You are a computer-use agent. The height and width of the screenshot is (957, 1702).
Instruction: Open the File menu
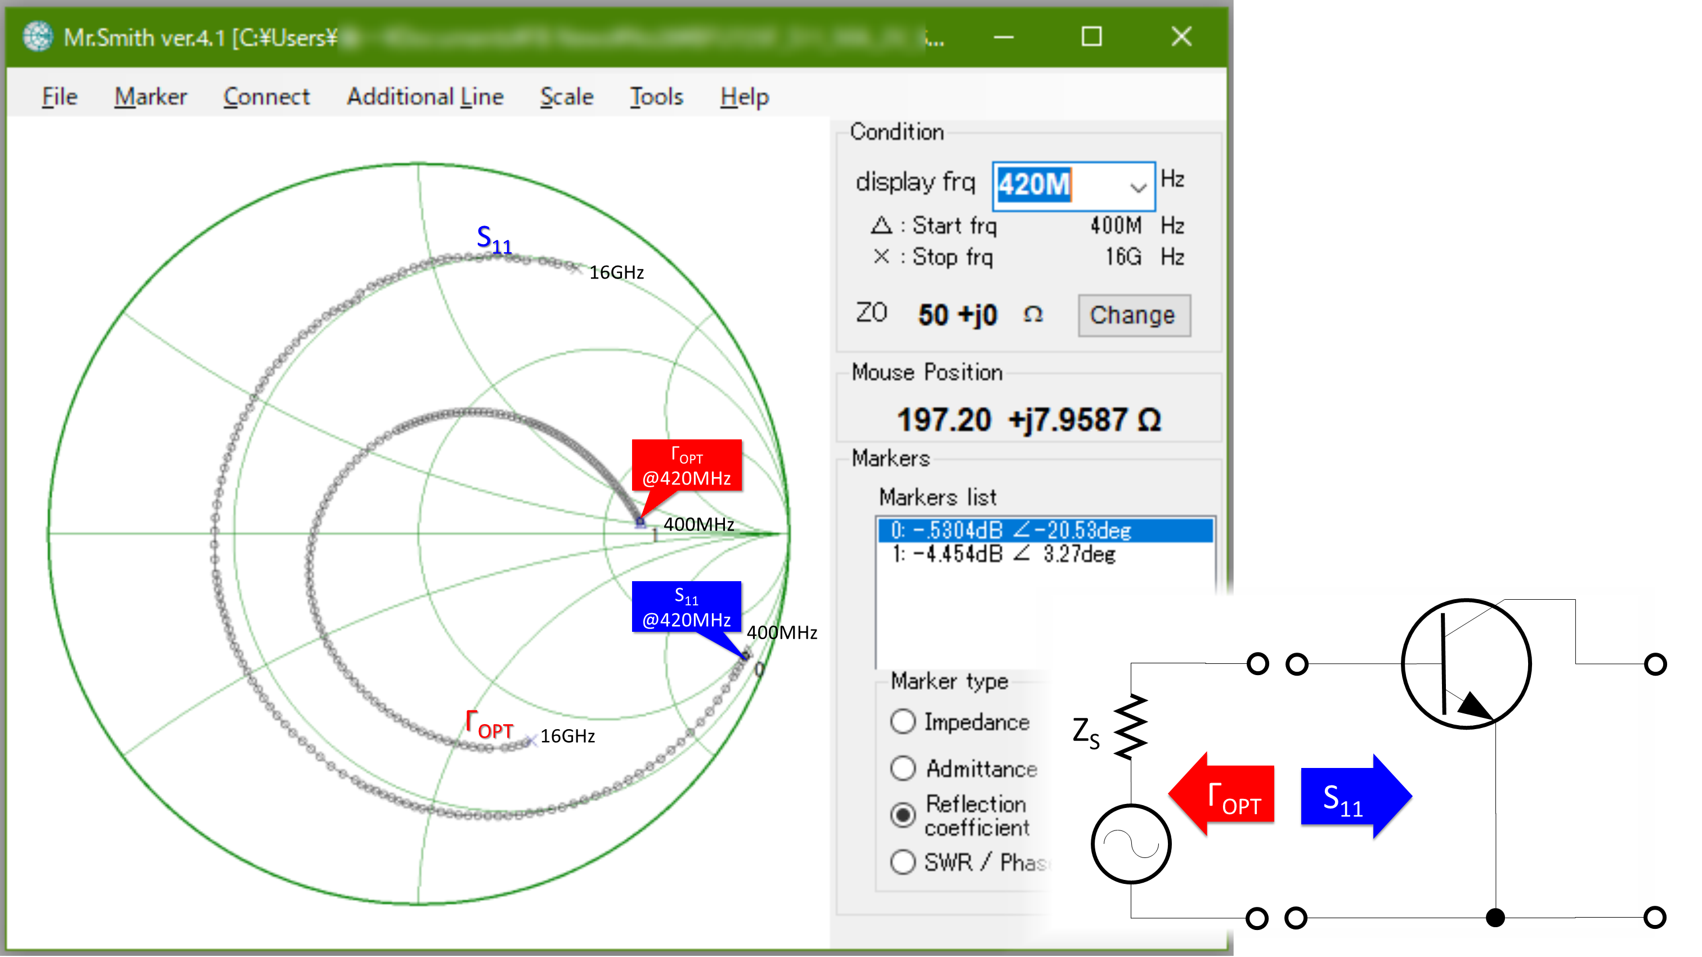point(60,96)
